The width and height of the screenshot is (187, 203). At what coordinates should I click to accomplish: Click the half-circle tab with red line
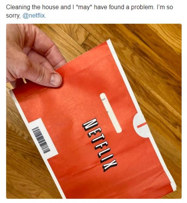click(x=141, y=125)
